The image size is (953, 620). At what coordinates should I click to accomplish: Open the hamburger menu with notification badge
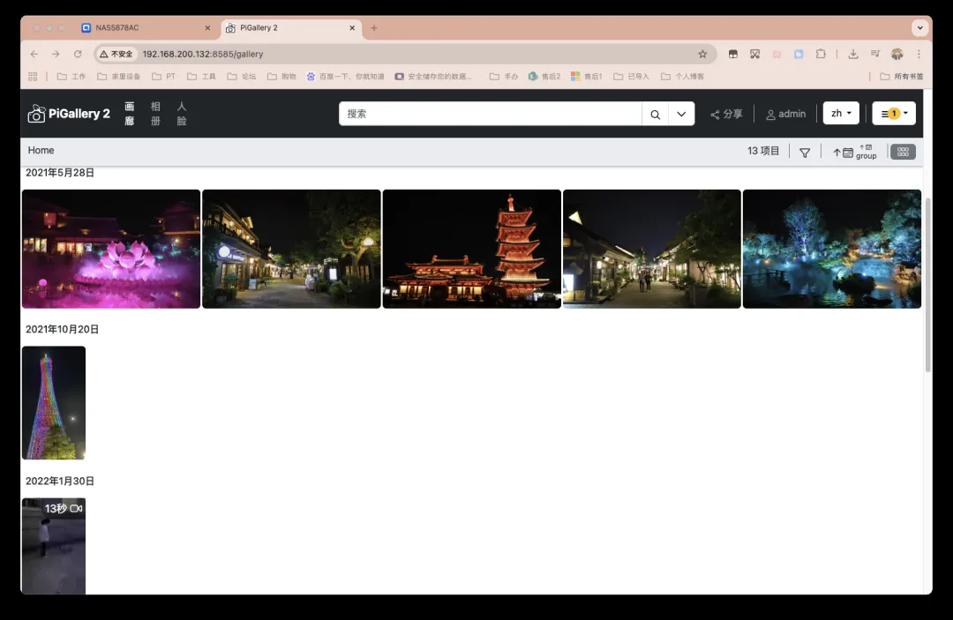point(894,114)
